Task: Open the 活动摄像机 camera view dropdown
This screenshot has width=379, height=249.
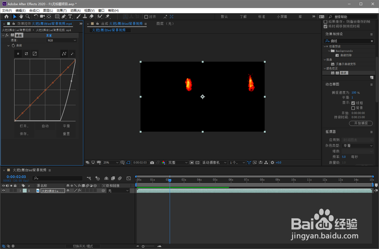Action: tap(214, 162)
